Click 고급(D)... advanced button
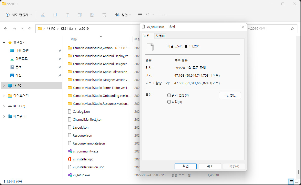 (x=230, y=95)
